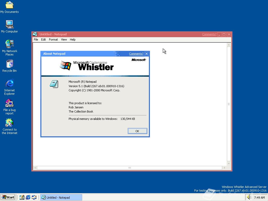Image resolution: width=268 pixels, height=201 pixels.
Task: Select My Network Places icon
Action: pyautogui.click(x=9, y=48)
